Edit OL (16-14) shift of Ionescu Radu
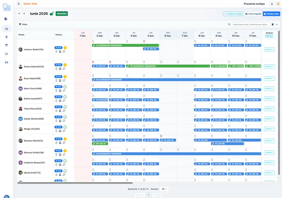Viewport: 282px width, 198px height. (151, 49)
